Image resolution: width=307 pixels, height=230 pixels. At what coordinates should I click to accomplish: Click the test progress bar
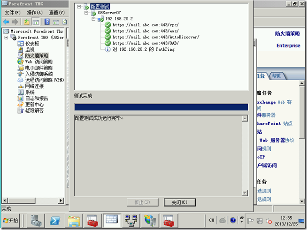[161, 107]
